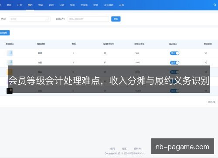
Task: Click the 是否显示 column header
Action: pyautogui.click(x=173, y=44)
